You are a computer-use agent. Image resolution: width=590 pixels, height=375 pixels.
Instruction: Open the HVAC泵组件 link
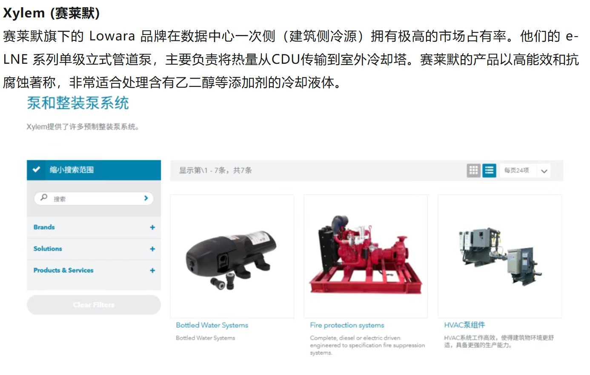point(464,325)
